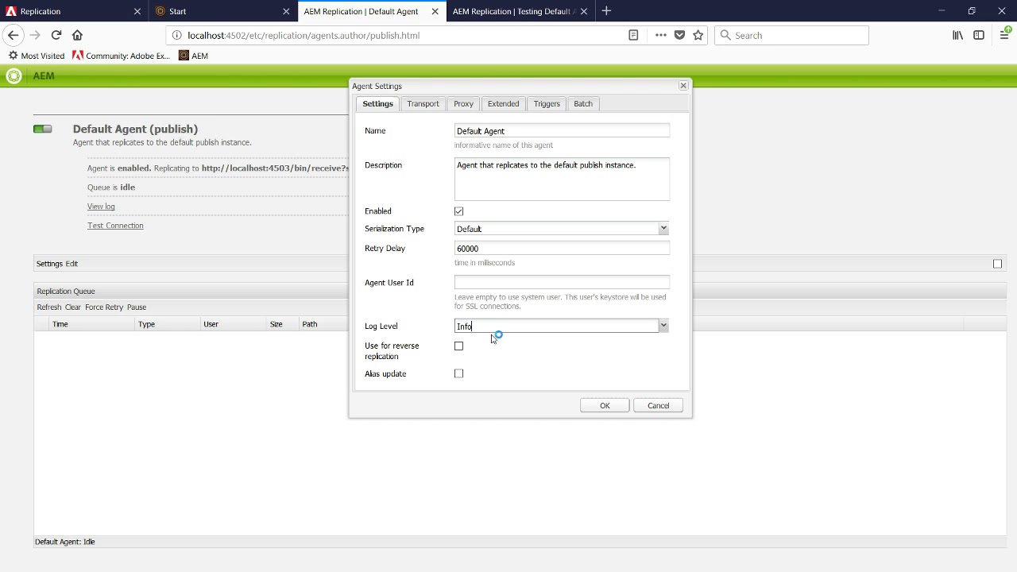The width and height of the screenshot is (1017, 572).
Task: Bookmark this page with star icon
Action: [x=698, y=35]
